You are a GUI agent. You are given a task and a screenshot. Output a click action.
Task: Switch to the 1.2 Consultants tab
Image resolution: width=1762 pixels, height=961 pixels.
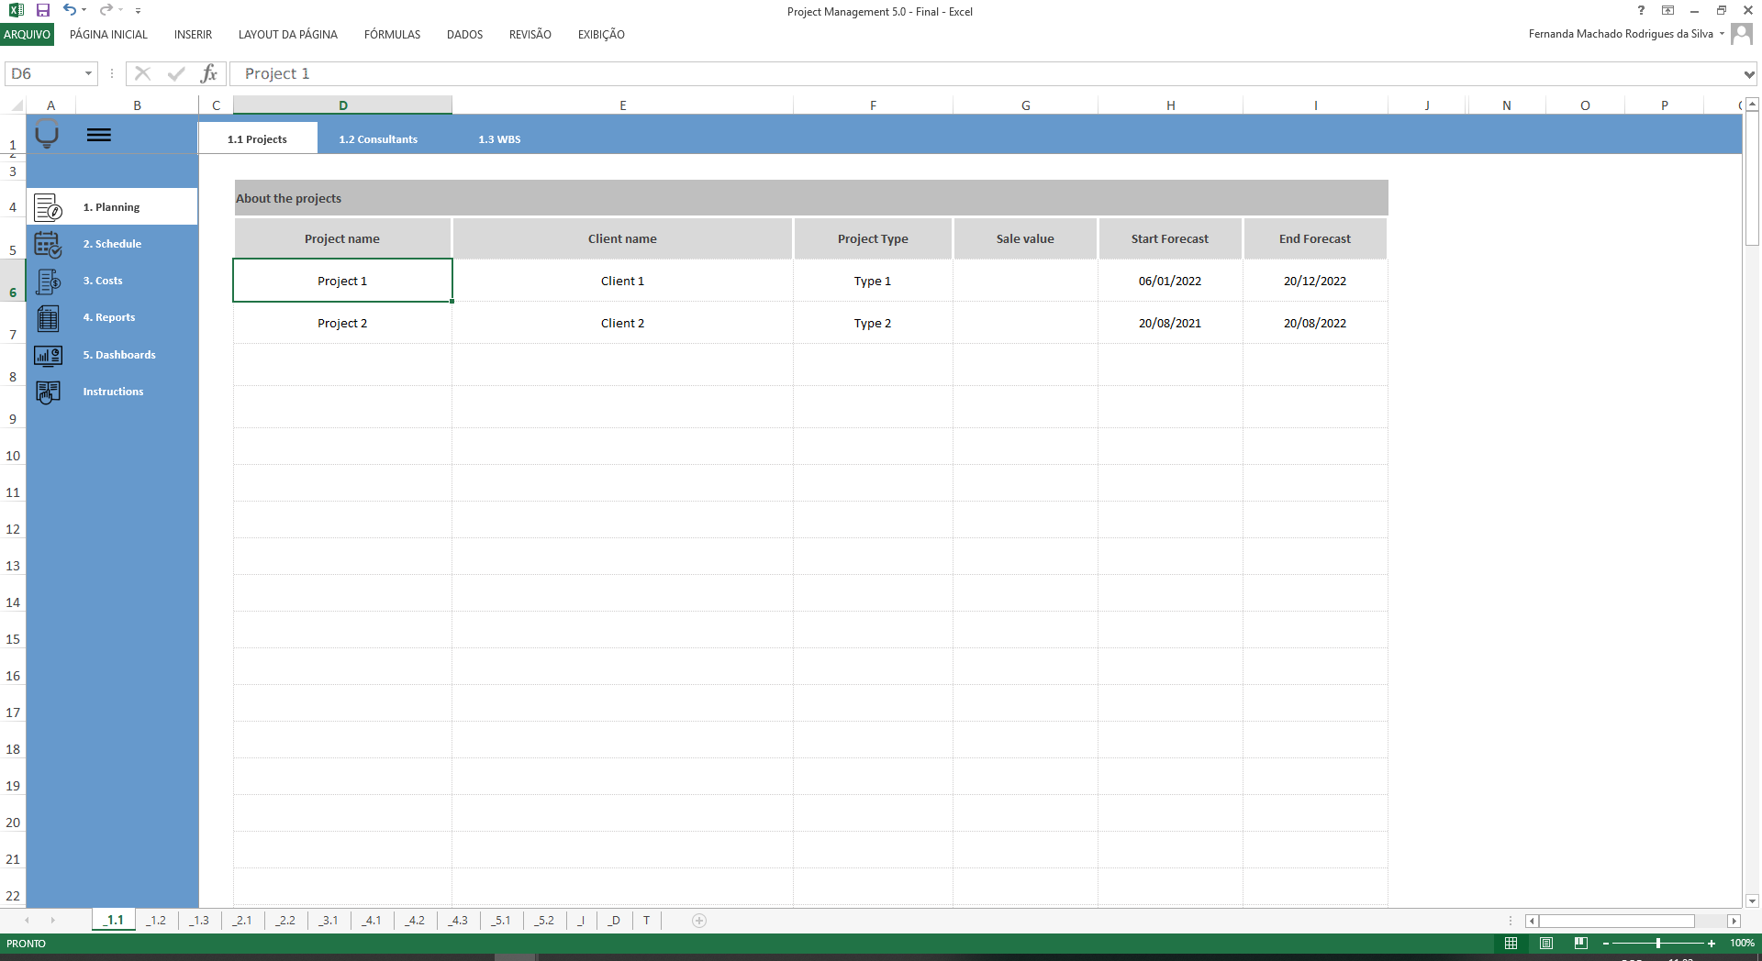(x=377, y=138)
